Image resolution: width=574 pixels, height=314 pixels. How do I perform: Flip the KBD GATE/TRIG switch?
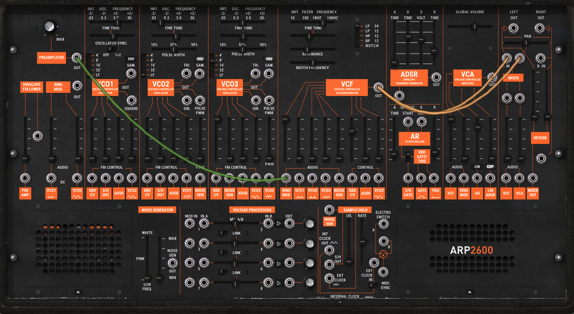click(x=408, y=157)
